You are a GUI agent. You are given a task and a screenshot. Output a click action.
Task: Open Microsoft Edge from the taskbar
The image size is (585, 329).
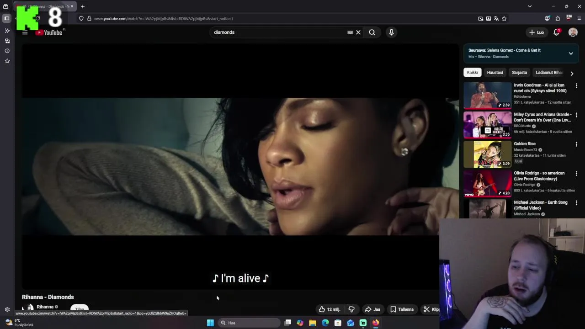pyautogui.click(x=325, y=323)
